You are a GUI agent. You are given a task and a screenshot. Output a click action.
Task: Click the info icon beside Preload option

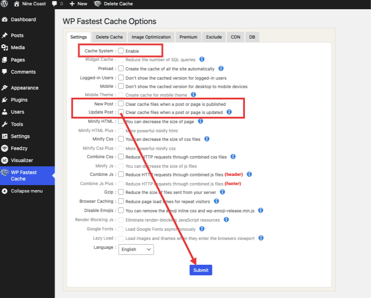(221, 68)
